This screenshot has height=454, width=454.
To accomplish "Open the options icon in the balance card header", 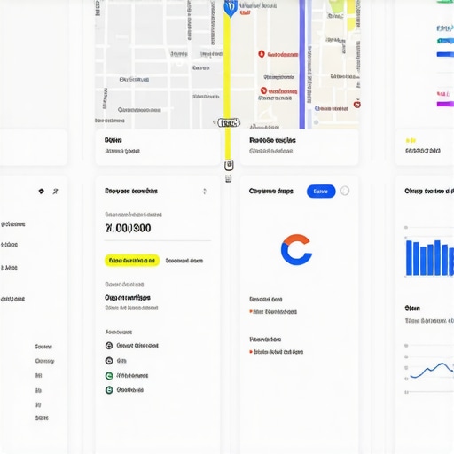I will tap(205, 192).
